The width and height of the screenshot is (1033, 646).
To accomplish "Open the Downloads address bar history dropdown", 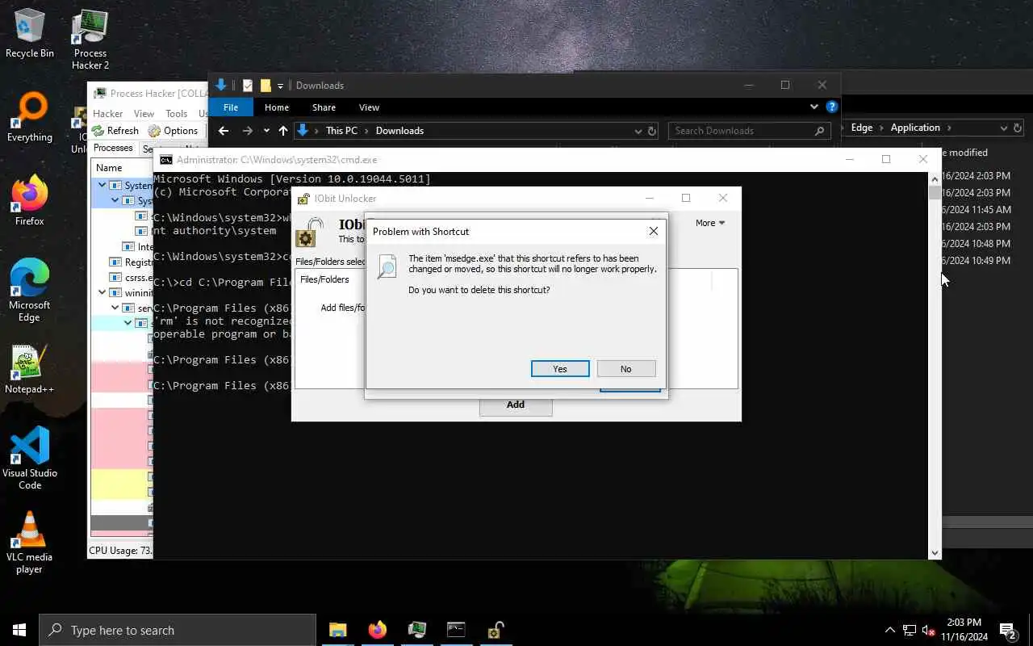I will click(638, 131).
